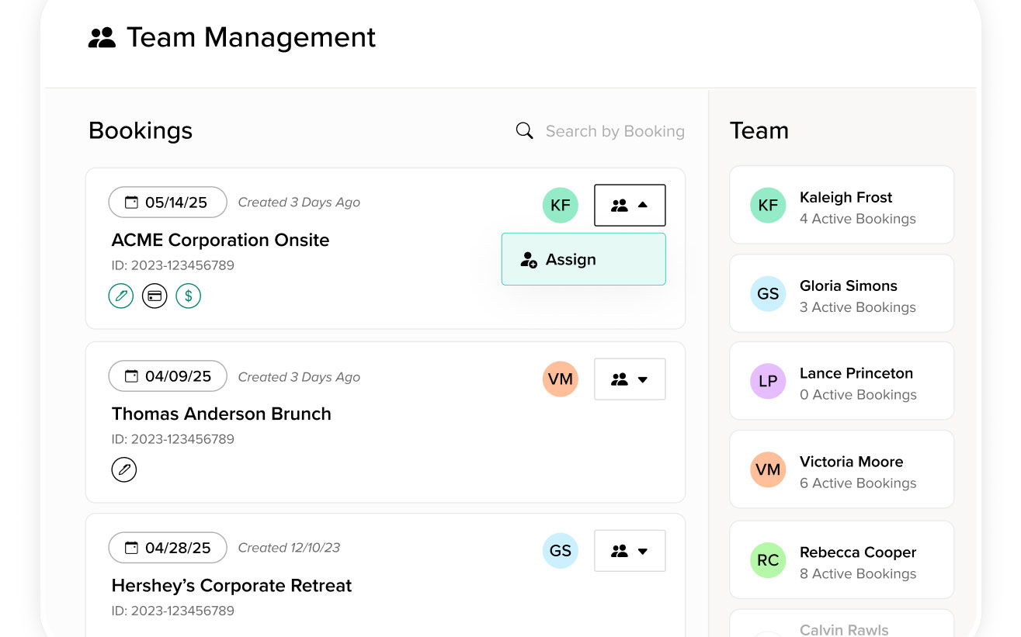Click the dollar sign icon on ACME booking
Screen dimensions: 1021x637
[x=188, y=296]
